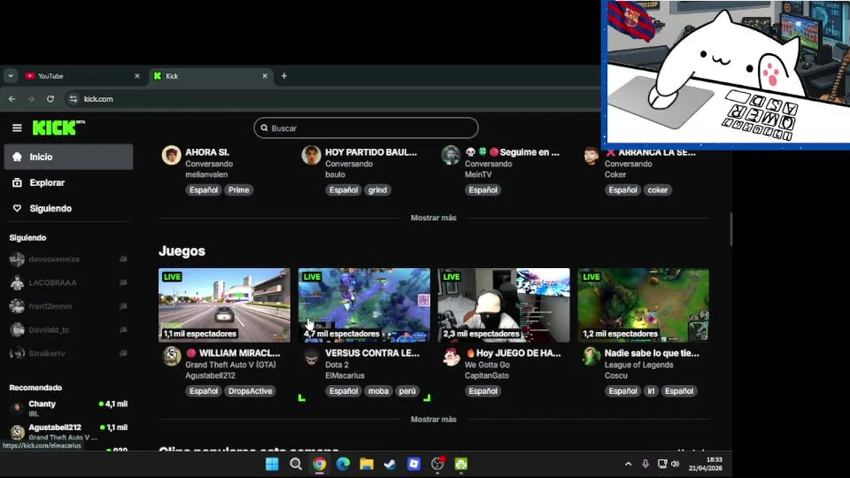
Task: Open Microsoft Edge from the taskbar
Action: point(343,464)
